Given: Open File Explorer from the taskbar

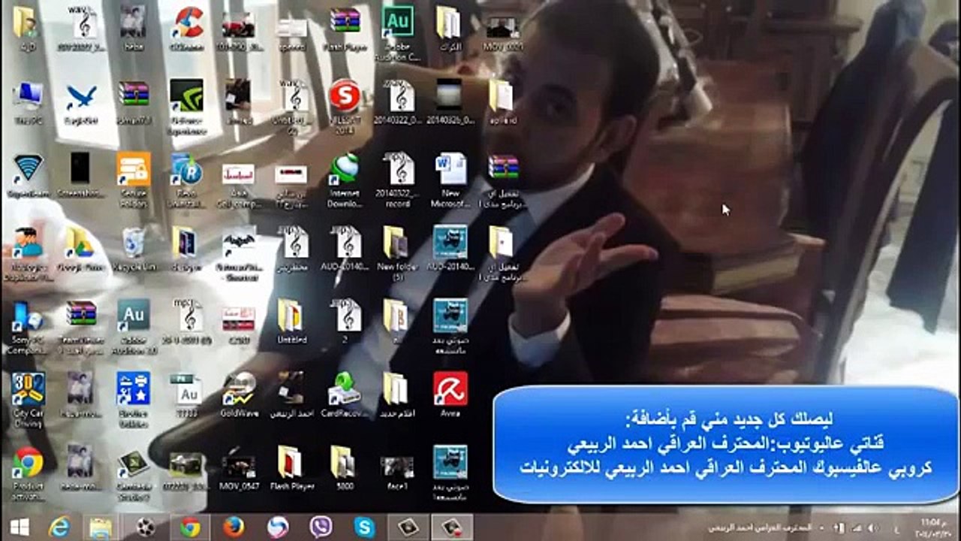Looking at the screenshot, I should (101, 527).
